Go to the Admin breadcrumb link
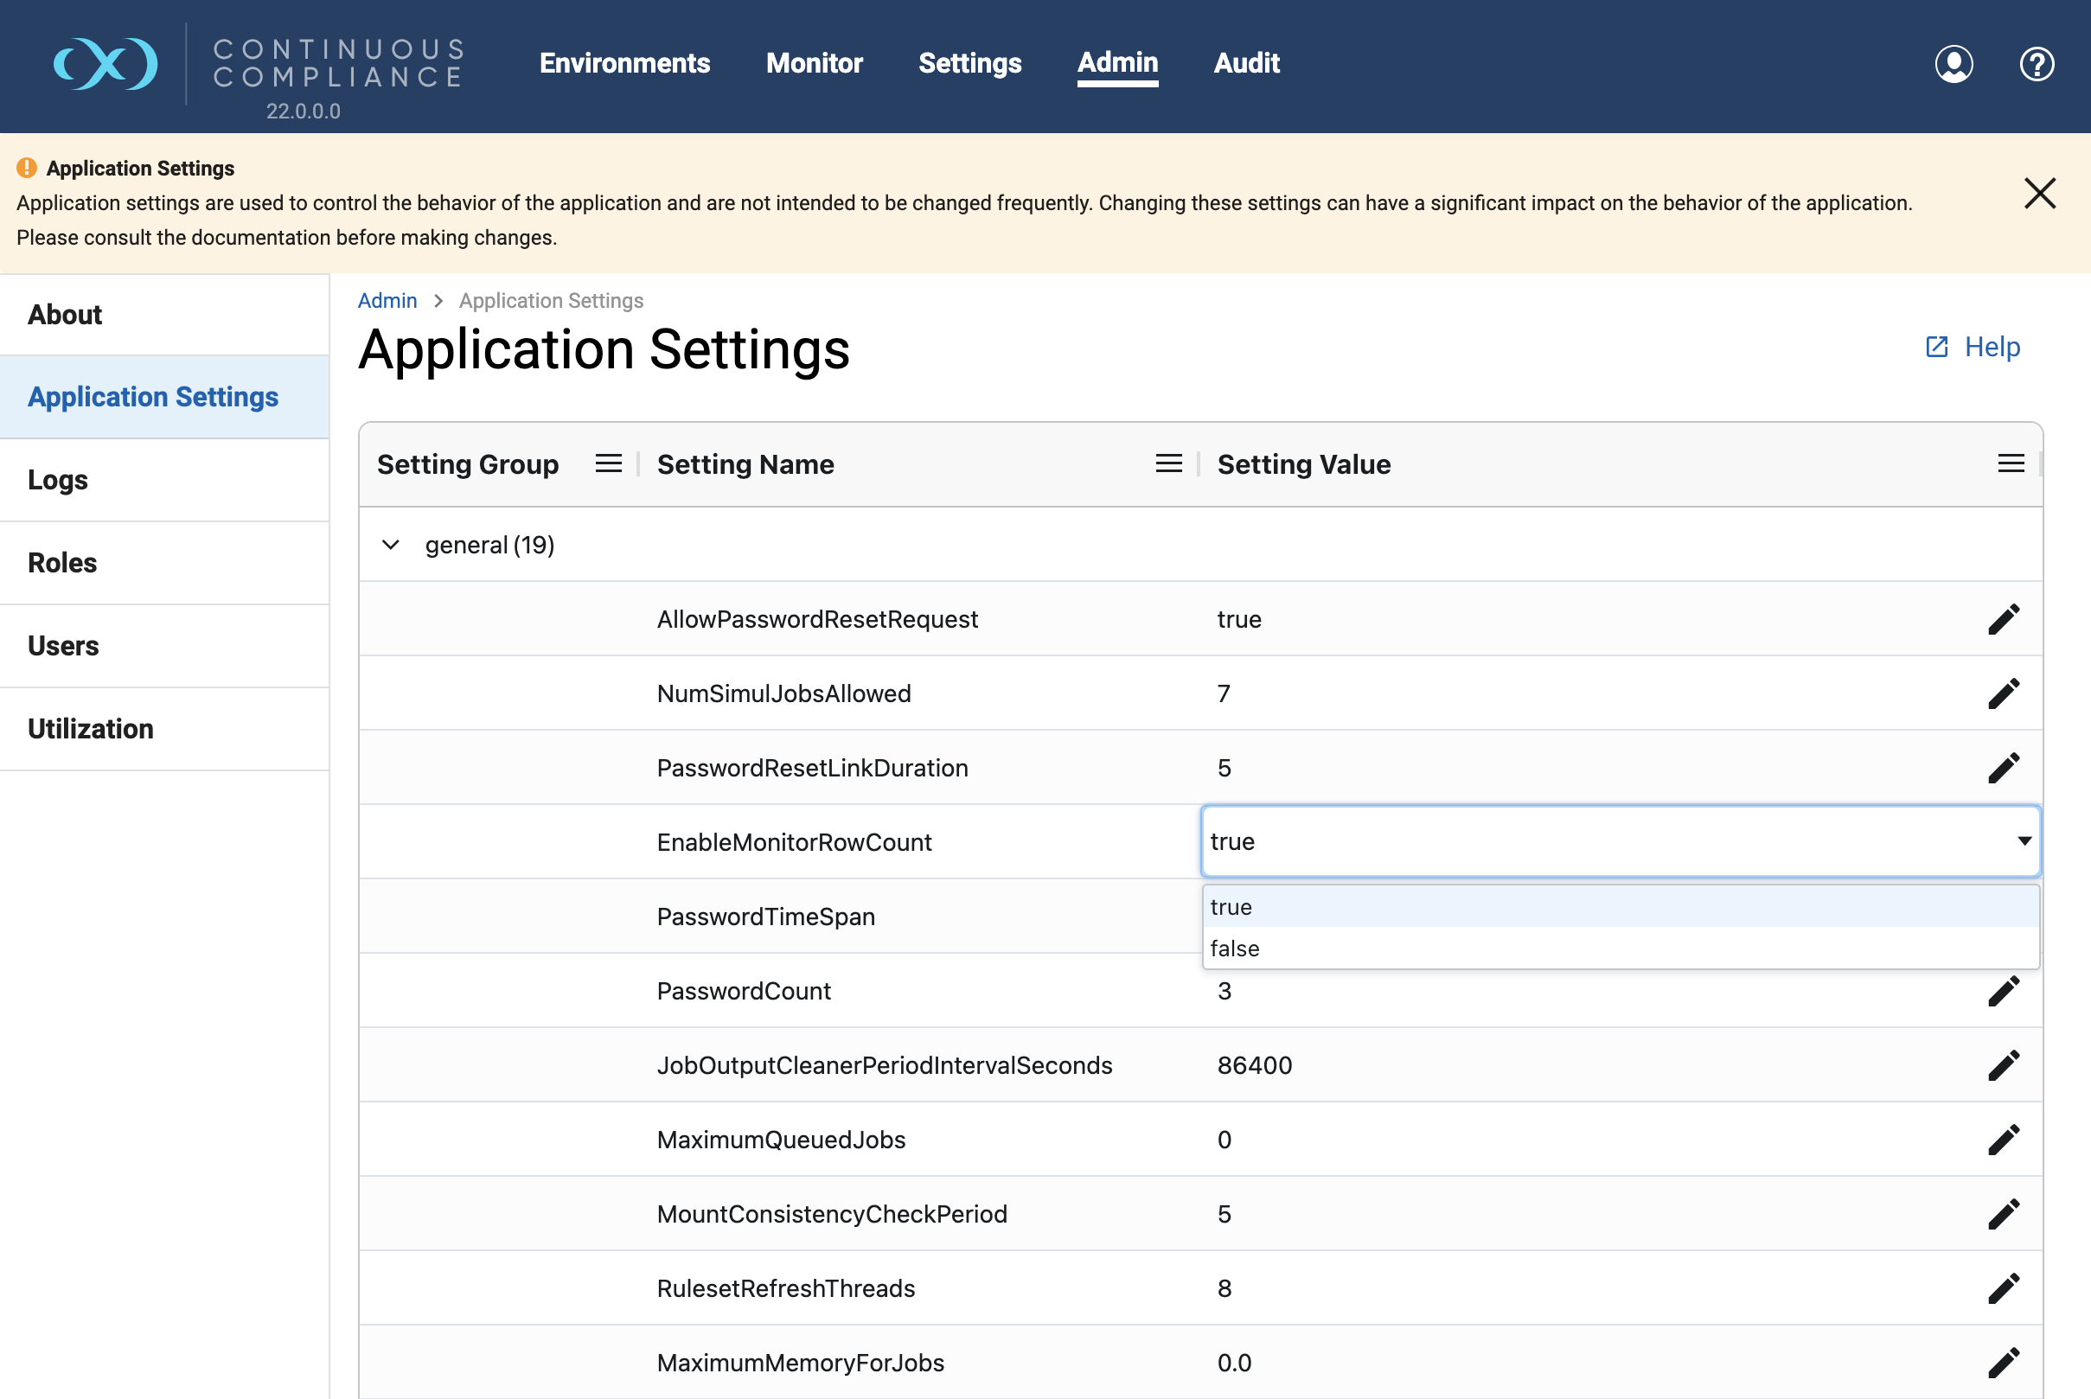2091x1399 pixels. [387, 301]
